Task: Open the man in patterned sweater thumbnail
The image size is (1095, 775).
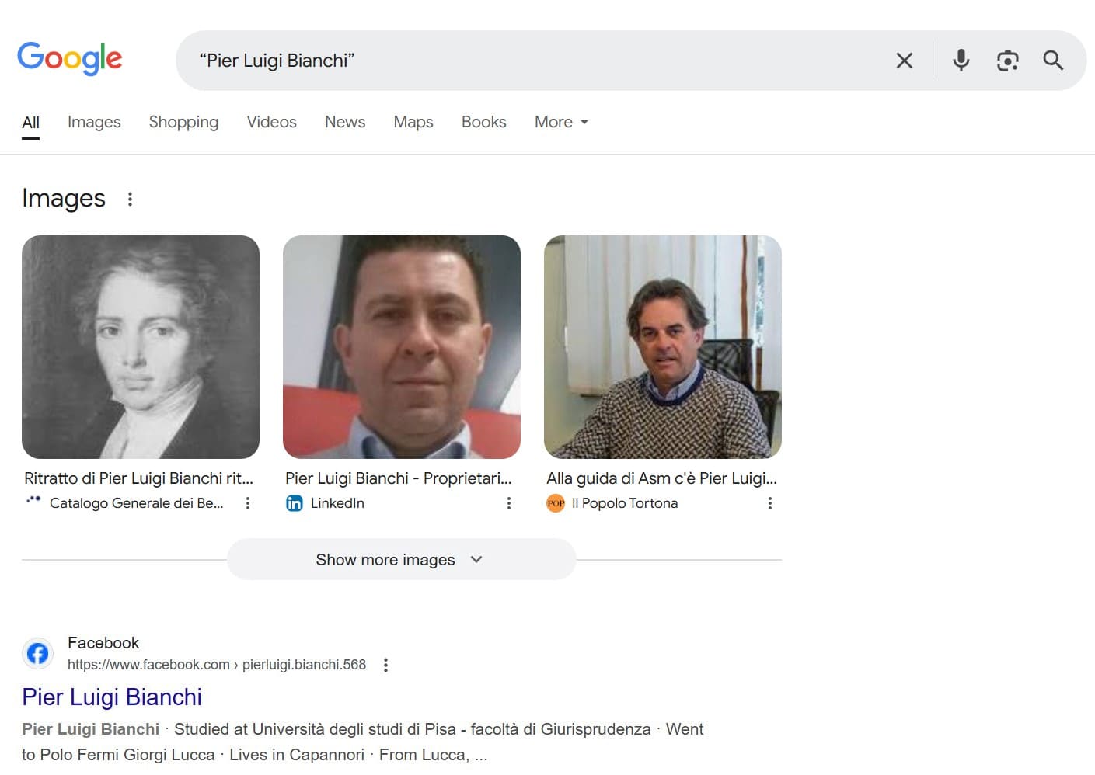Action: [663, 347]
